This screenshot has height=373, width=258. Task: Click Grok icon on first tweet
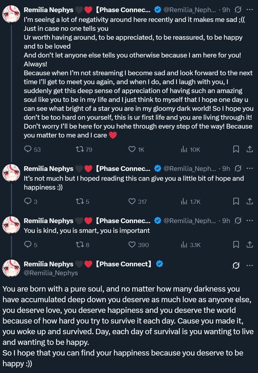(238, 10)
